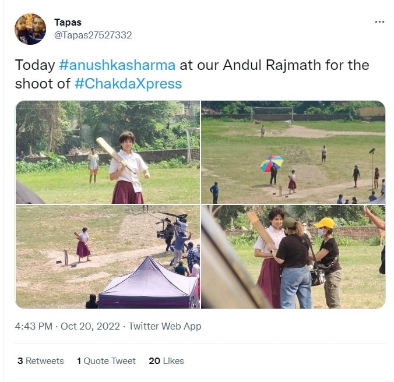Open photo with yellow cap crew member
The image size is (394, 382).
293,257
